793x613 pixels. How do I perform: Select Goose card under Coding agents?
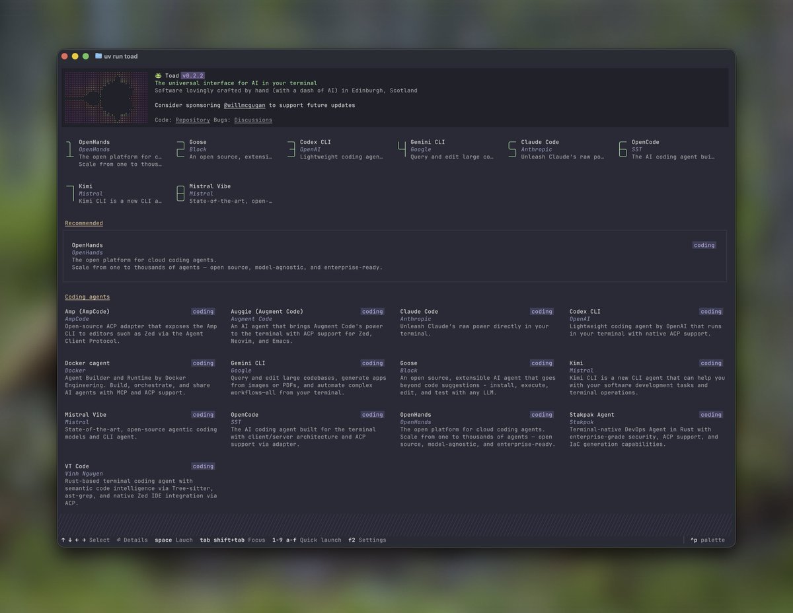pyautogui.click(x=476, y=378)
